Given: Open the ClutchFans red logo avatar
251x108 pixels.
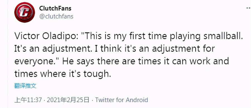Looking at the screenshot, I should point(25,12).
